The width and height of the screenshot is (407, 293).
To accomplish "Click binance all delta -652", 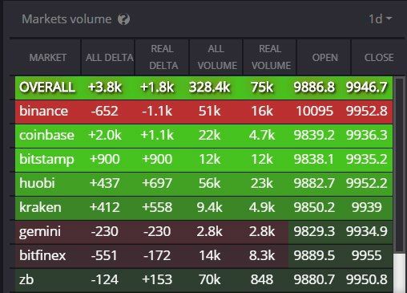I will click(x=104, y=111).
